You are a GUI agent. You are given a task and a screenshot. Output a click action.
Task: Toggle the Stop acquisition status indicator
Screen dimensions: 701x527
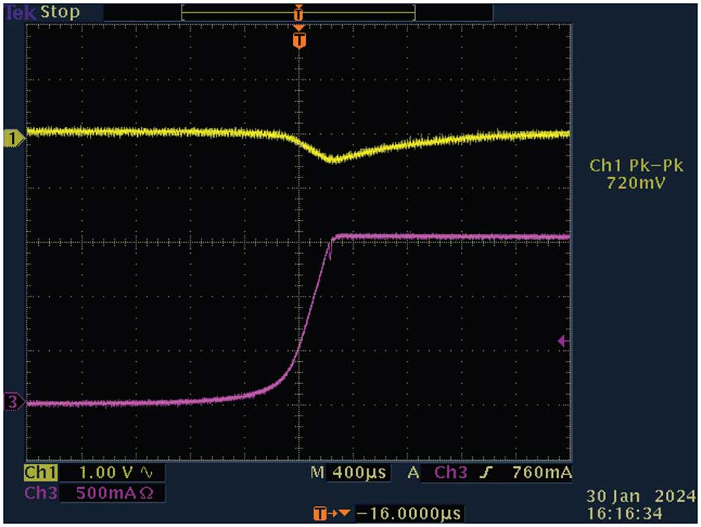point(59,12)
